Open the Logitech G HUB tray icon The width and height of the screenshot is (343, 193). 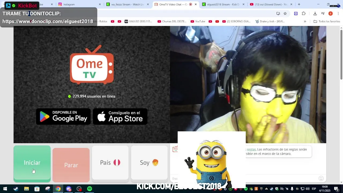[x=297, y=189]
